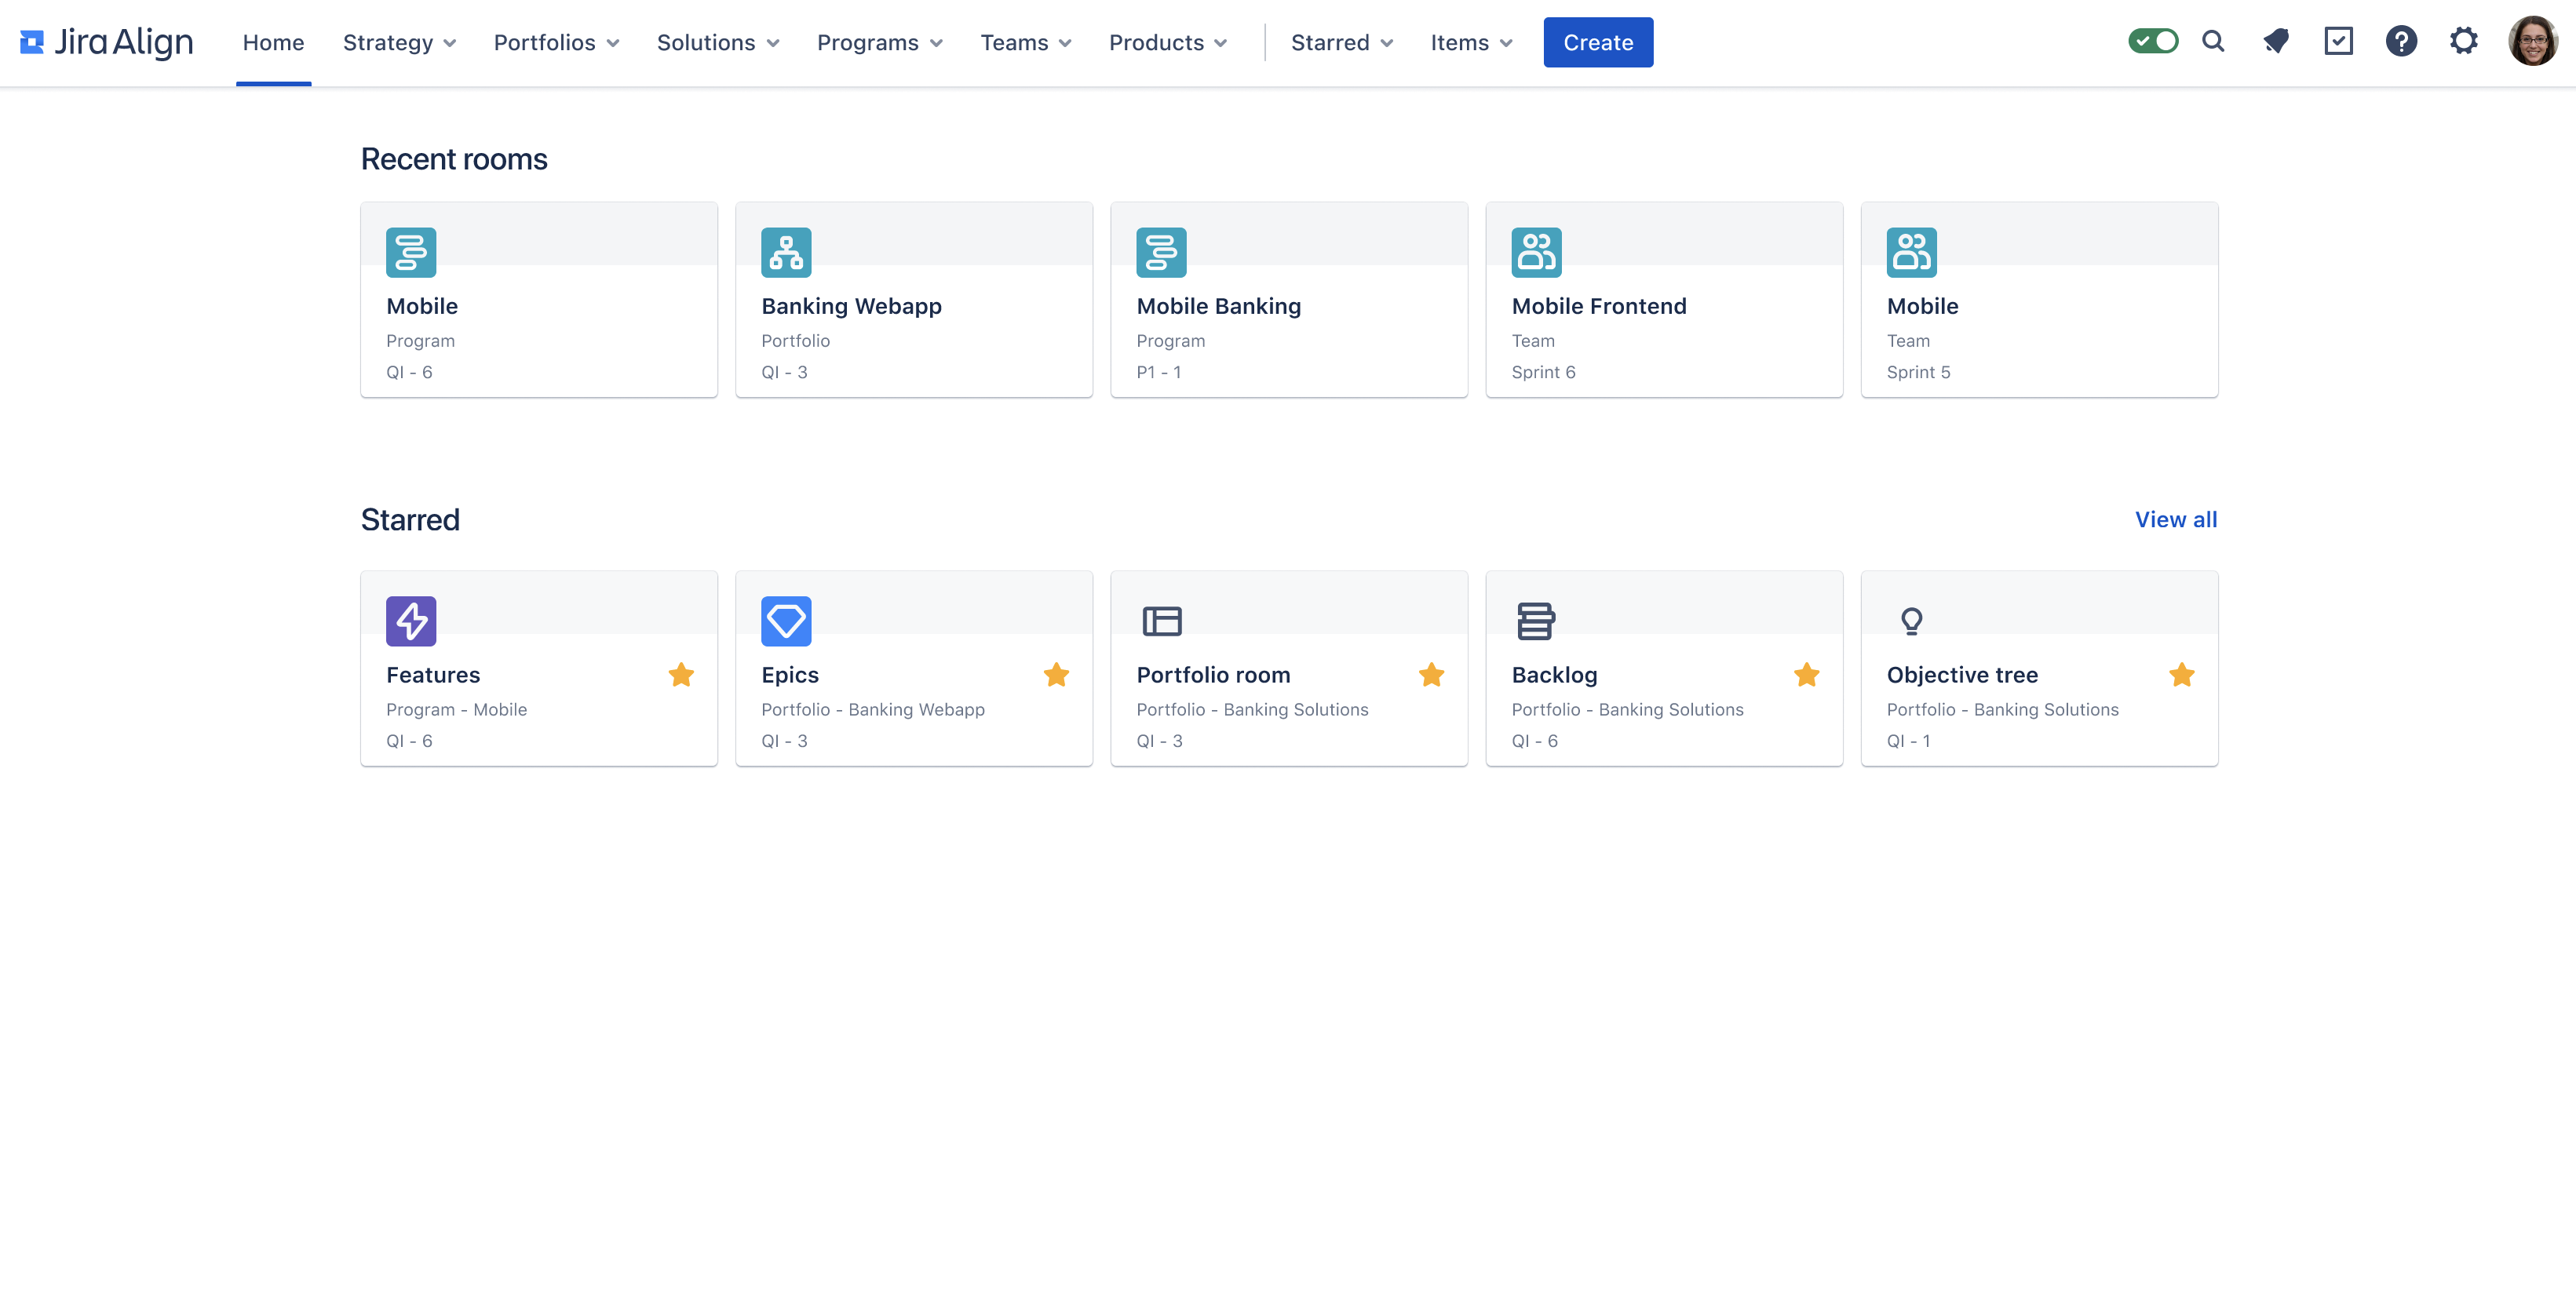The width and height of the screenshot is (2576, 1304).
Task: Click the Features lightning bolt icon
Action: pyautogui.click(x=411, y=621)
